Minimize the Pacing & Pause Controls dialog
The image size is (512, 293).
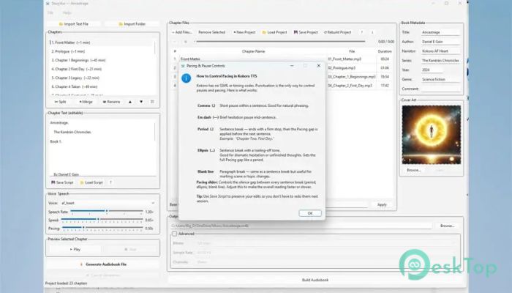pos(292,66)
